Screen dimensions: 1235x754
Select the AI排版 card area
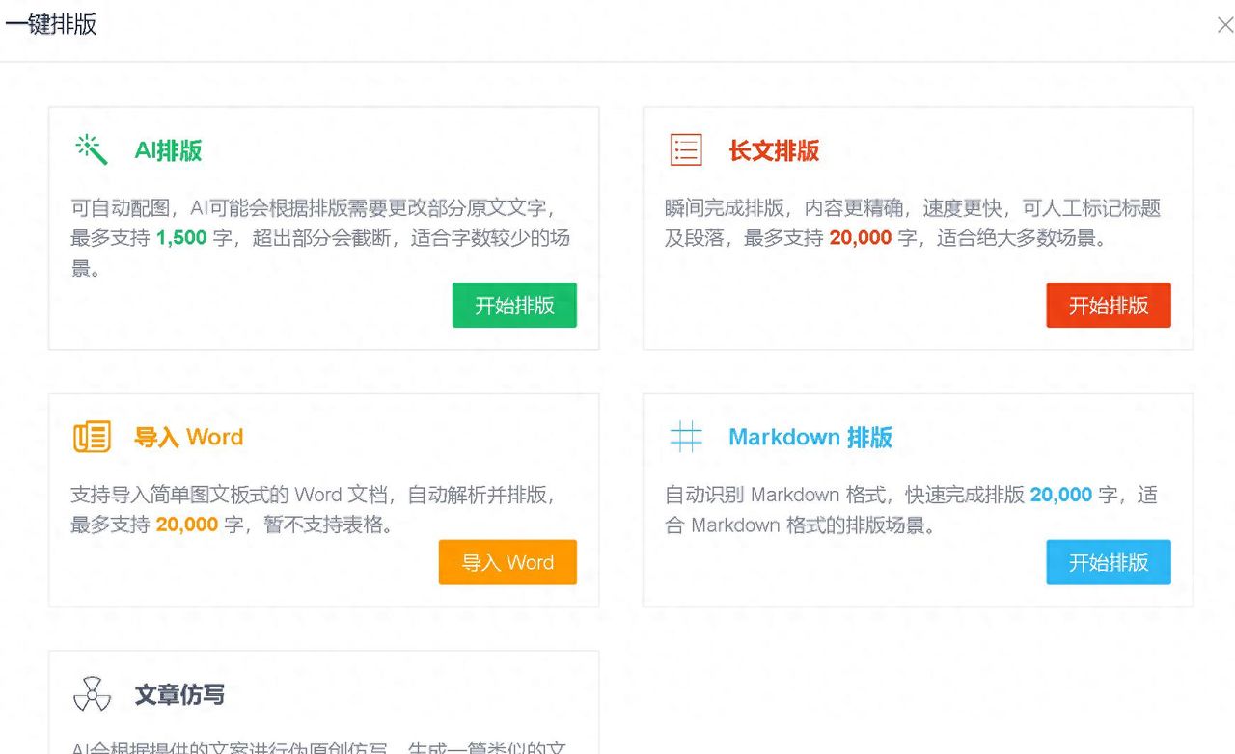tap(323, 228)
